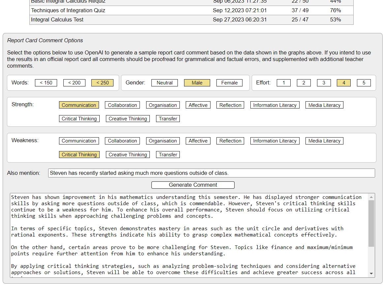Choose Neutral gender
The image size is (385, 285).
(x=165, y=83)
